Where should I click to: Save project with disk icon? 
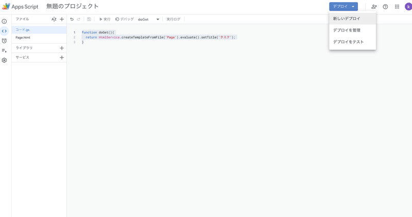click(89, 19)
